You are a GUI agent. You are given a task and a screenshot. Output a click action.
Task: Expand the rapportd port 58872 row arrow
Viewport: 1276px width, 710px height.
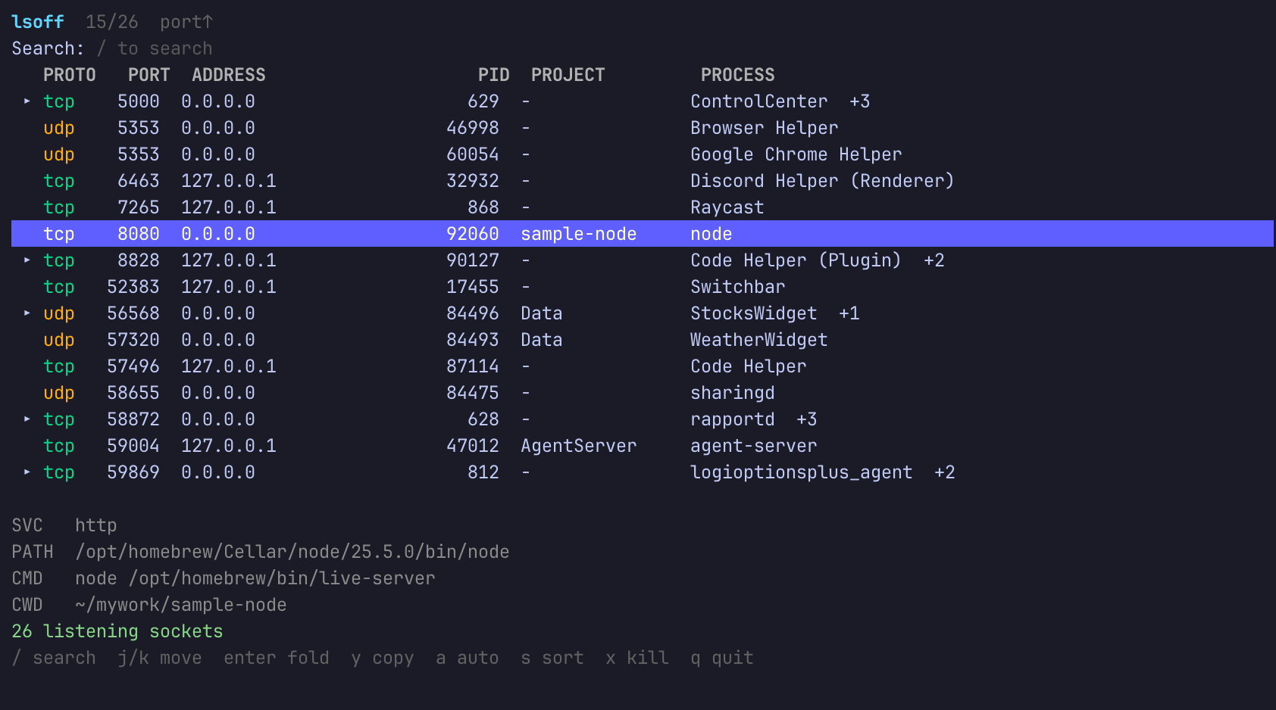click(27, 419)
